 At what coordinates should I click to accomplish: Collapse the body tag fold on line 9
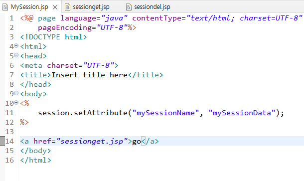tap(16, 93)
